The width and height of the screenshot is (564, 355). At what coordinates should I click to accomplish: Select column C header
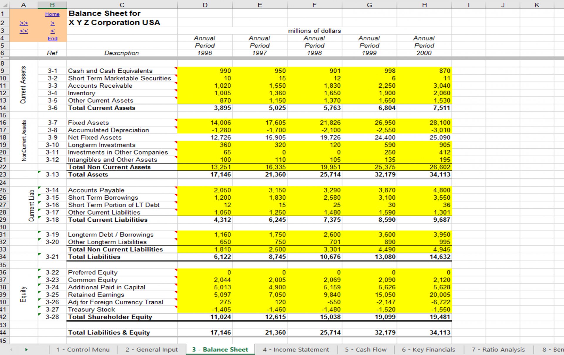click(x=122, y=5)
